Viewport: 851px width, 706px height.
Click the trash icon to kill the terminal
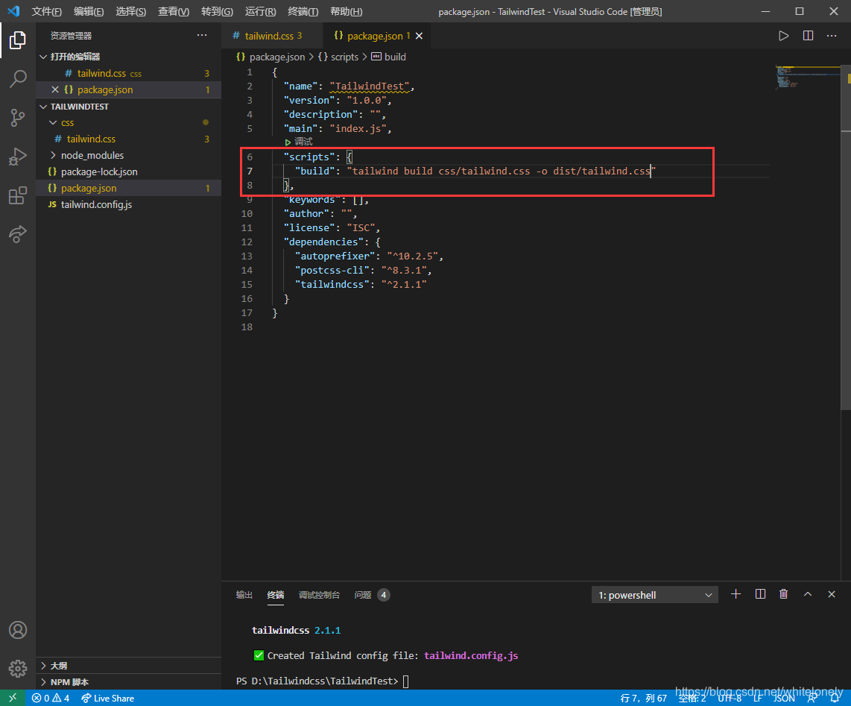coord(783,594)
